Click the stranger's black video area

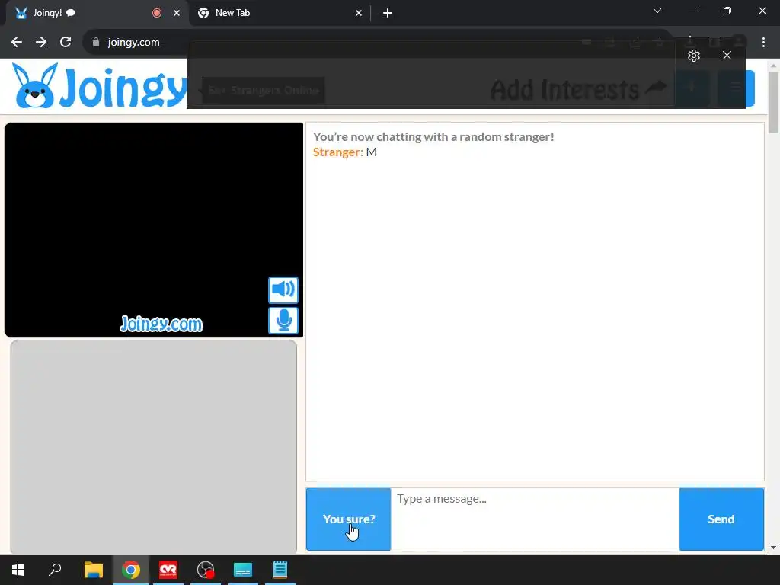(x=154, y=230)
